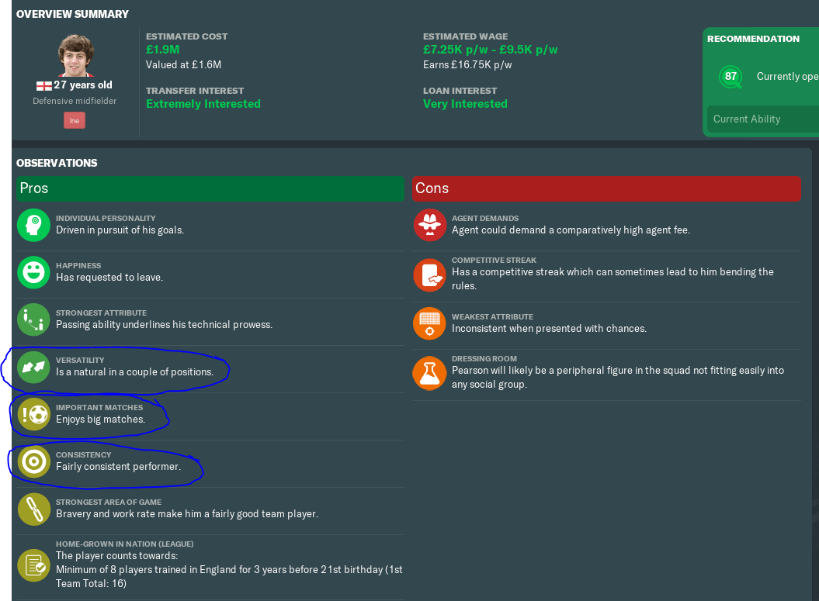This screenshot has height=601, width=819.
Task: Select the Competitive Streak card icon
Action: click(x=429, y=274)
